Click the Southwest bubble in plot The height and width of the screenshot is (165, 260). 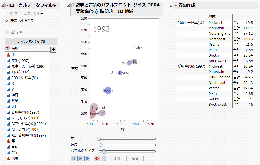(120, 73)
